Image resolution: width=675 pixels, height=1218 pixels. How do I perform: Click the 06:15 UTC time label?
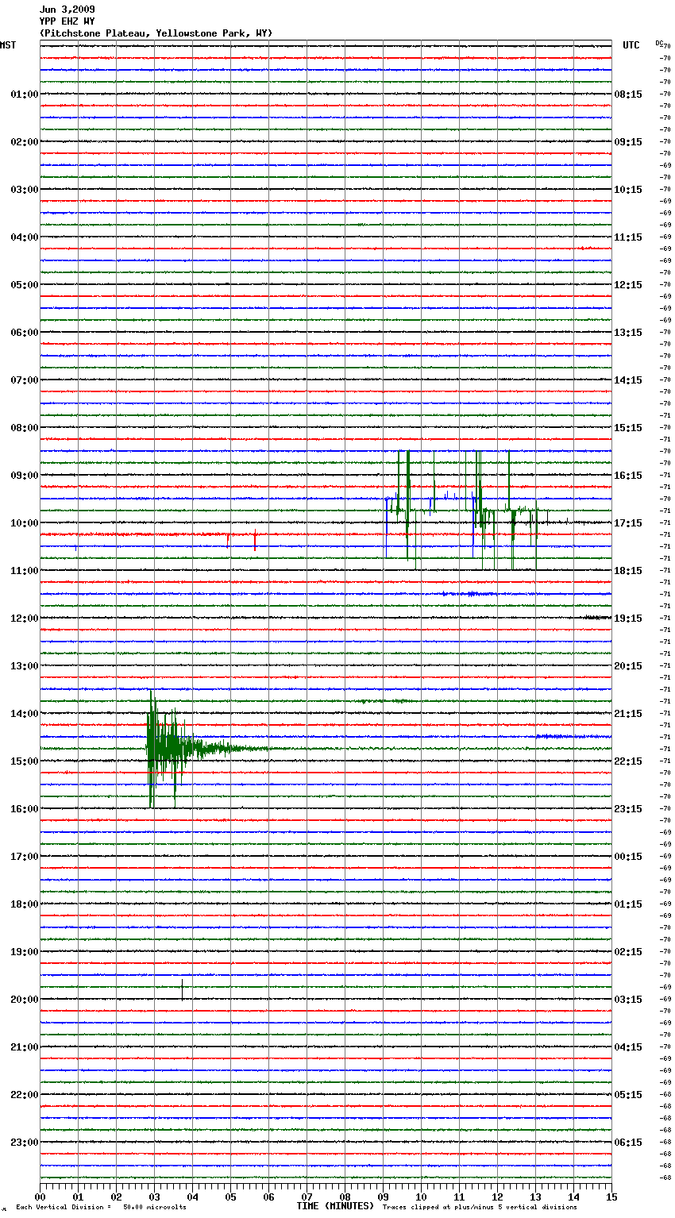click(x=628, y=1143)
